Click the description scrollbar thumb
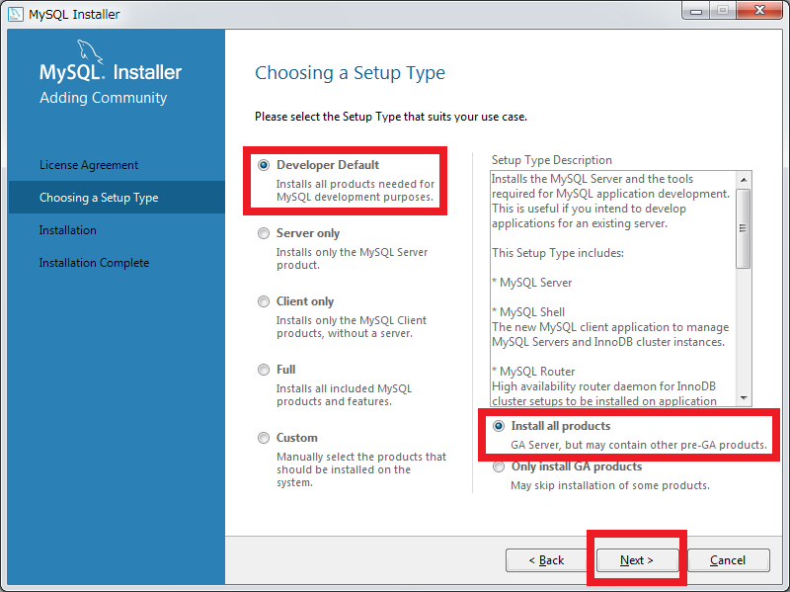Screen dimensions: 790x592 pos(744,228)
